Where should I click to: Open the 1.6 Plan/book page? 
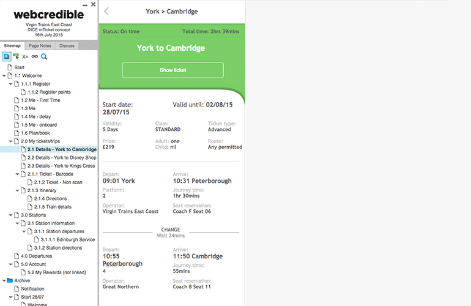click(x=34, y=133)
